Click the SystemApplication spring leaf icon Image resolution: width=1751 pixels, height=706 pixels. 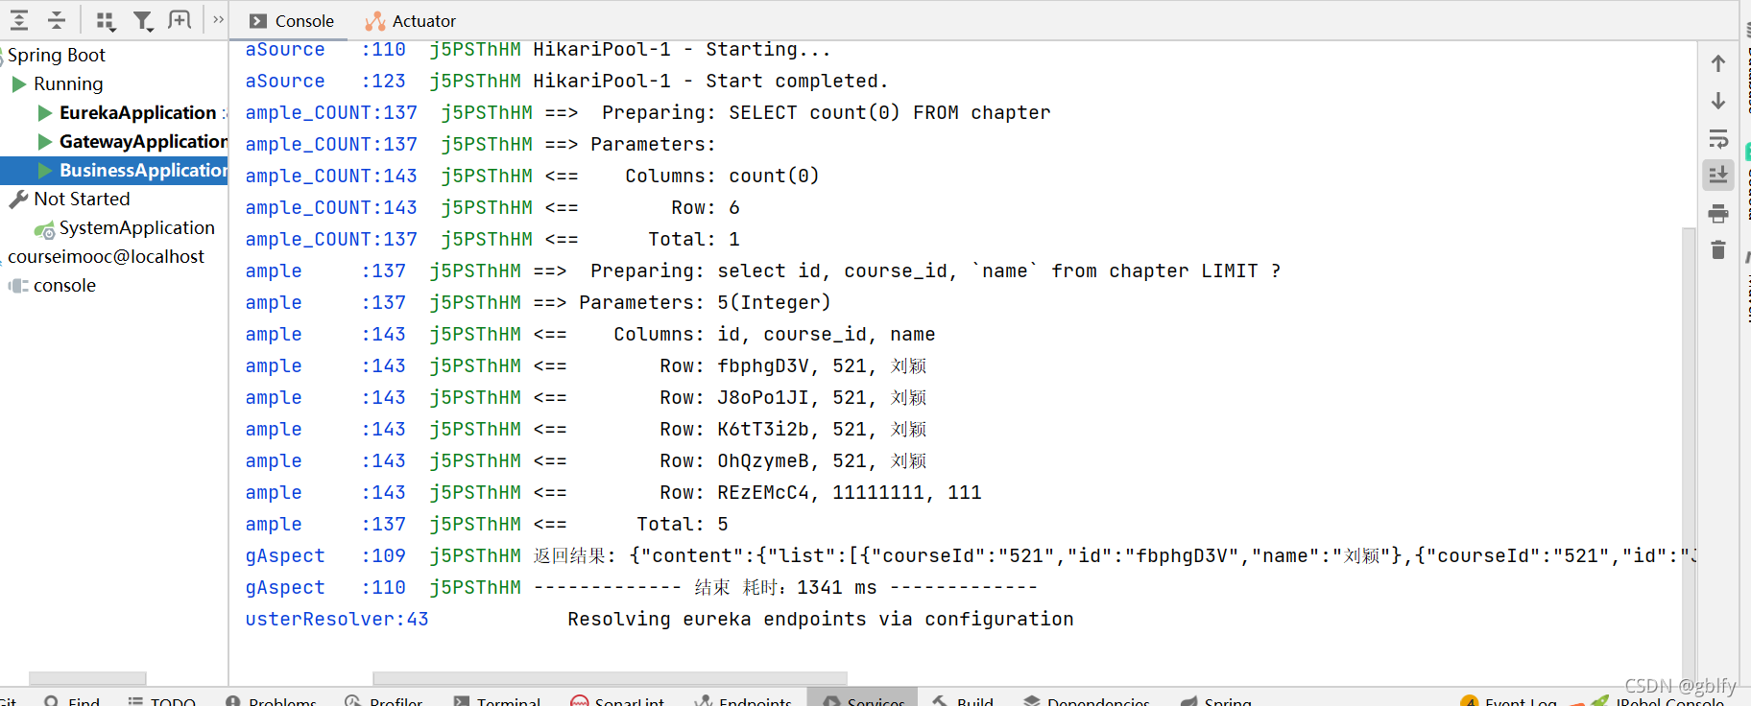(x=44, y=229)
